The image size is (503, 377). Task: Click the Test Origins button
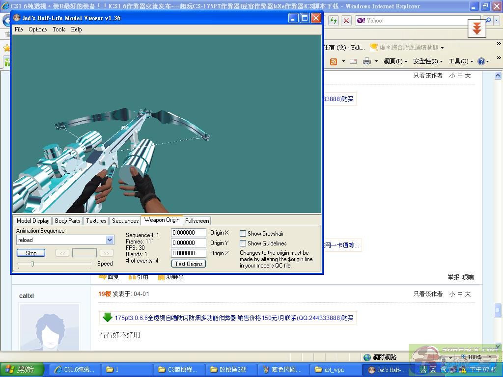click(189, 264)
